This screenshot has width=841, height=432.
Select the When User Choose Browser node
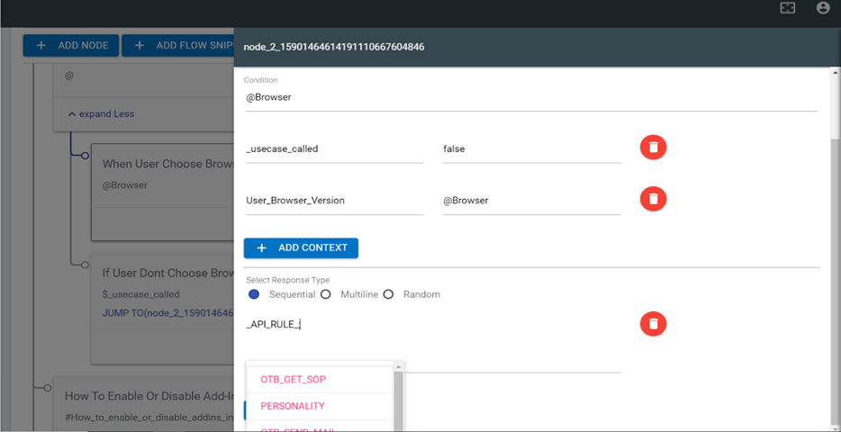[x=162, y=192]
